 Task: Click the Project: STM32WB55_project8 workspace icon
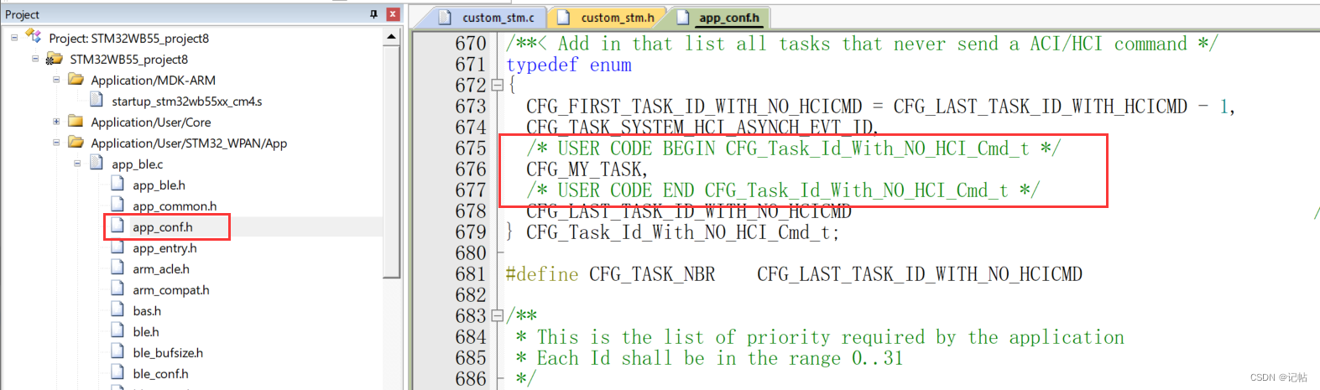(34, 37)
